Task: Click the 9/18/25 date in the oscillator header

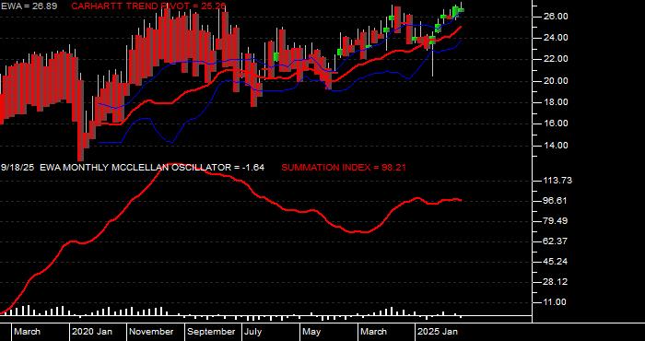Action: pyautogui.click(x=18, y=168)
